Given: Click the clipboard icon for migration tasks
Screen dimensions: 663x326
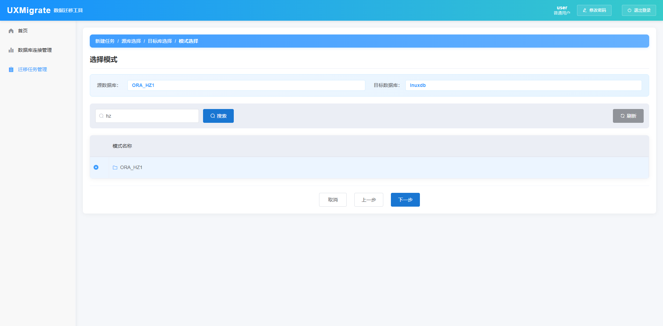Looking at the screenshot, I should [x=11, y=70].
